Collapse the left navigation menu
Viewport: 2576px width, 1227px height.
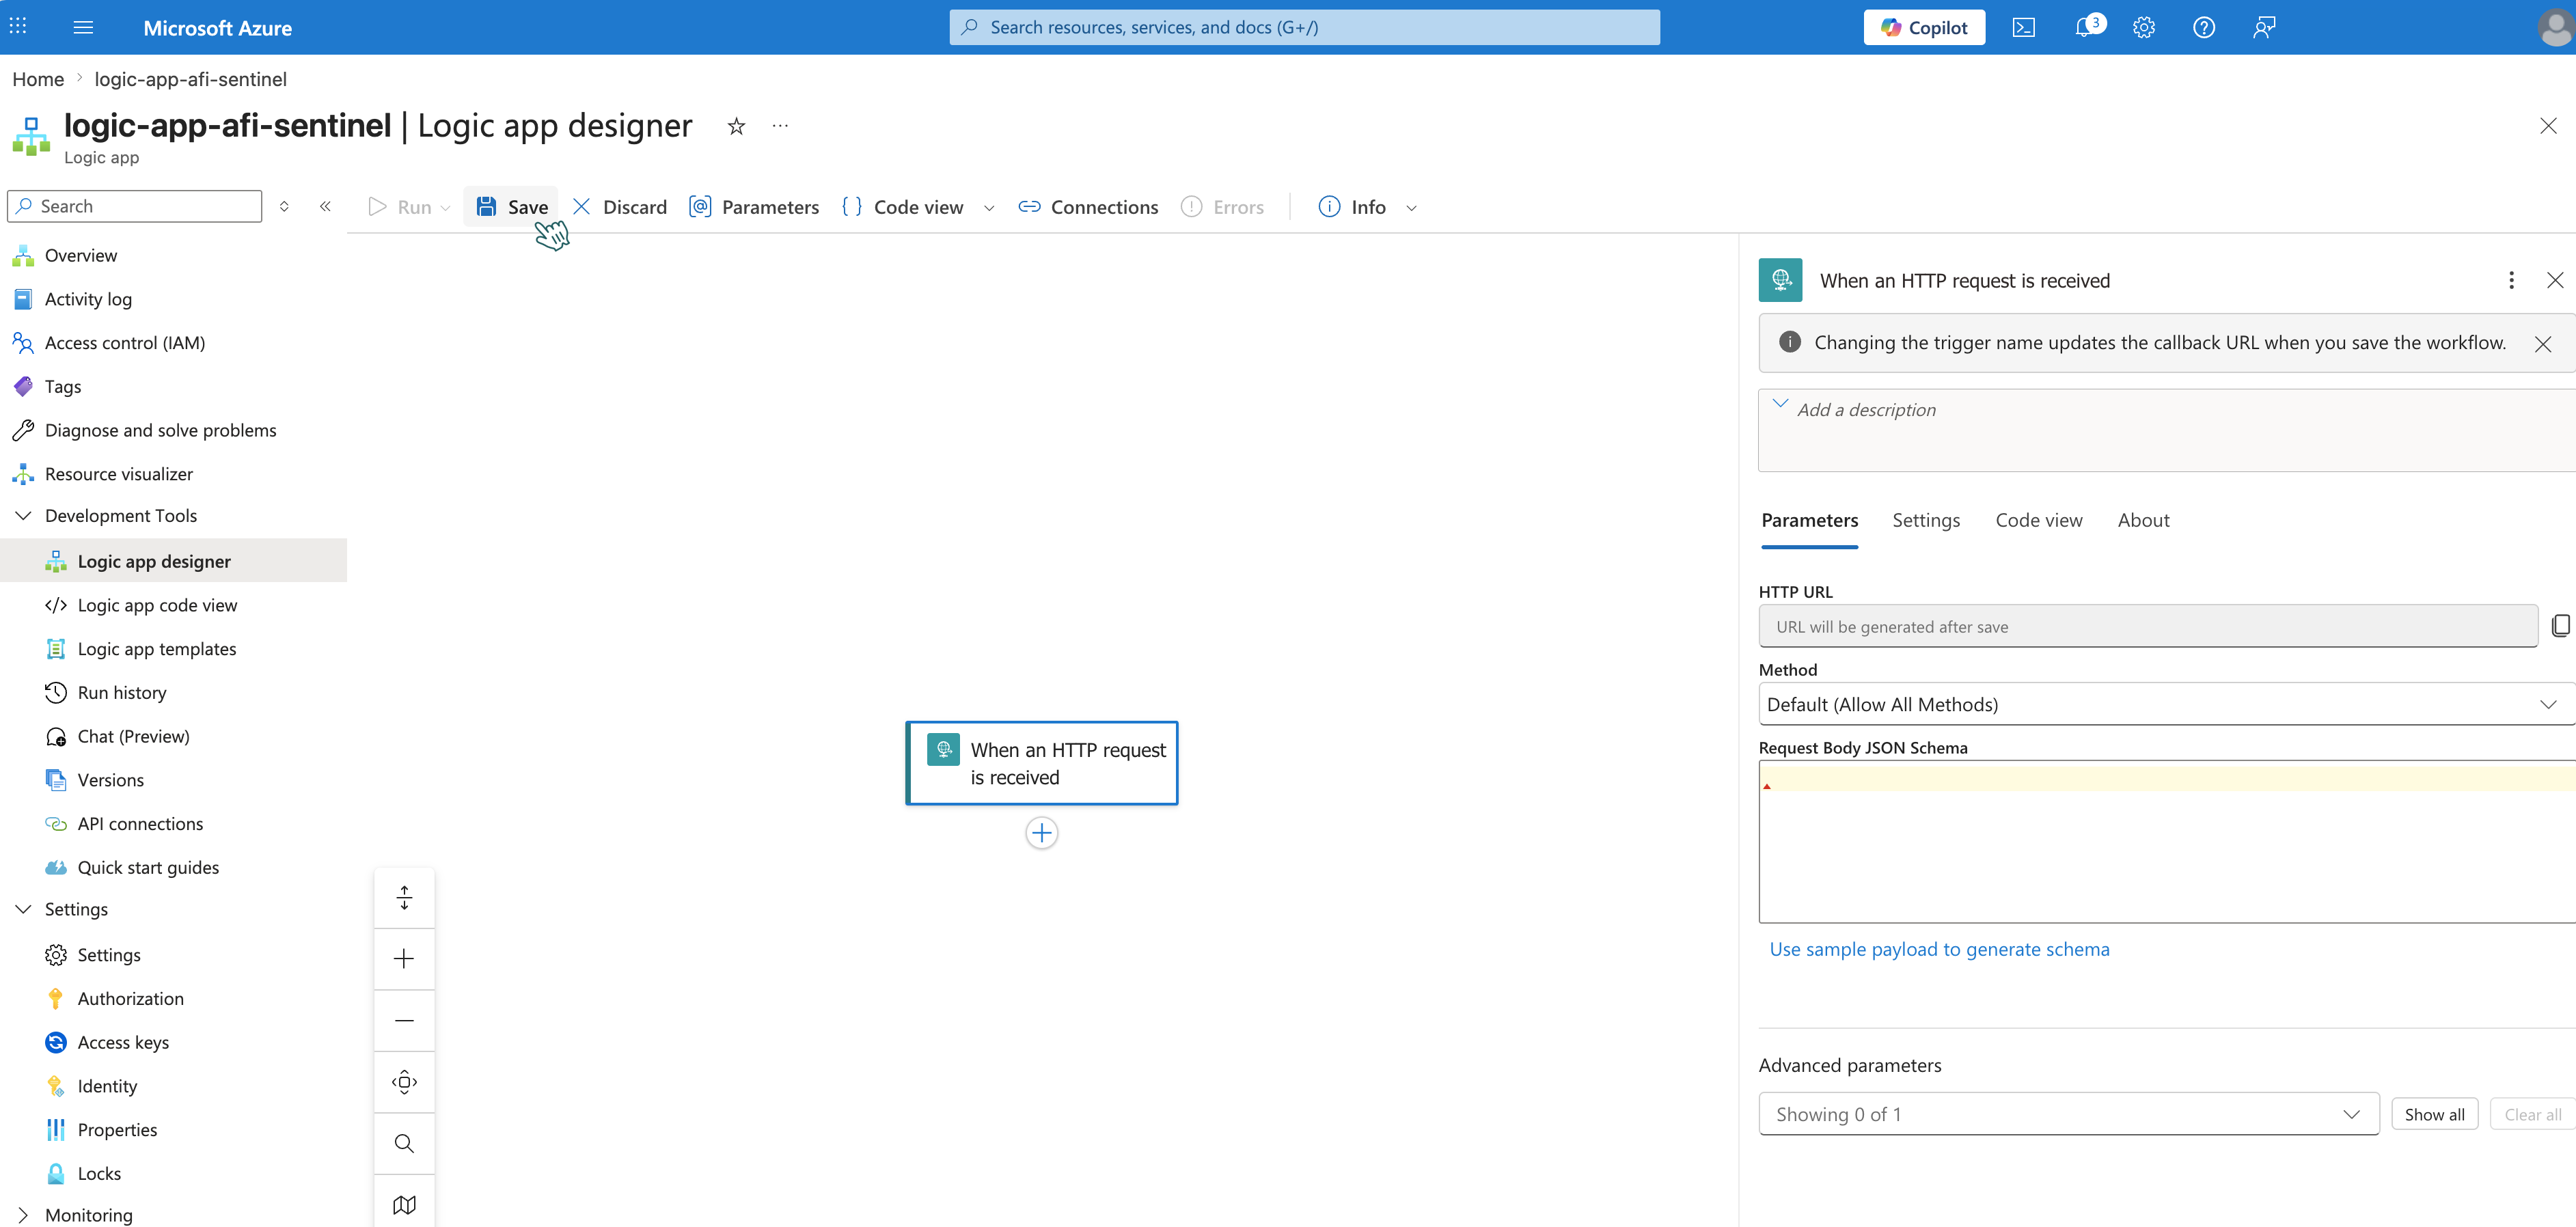(x=325, y=206)
